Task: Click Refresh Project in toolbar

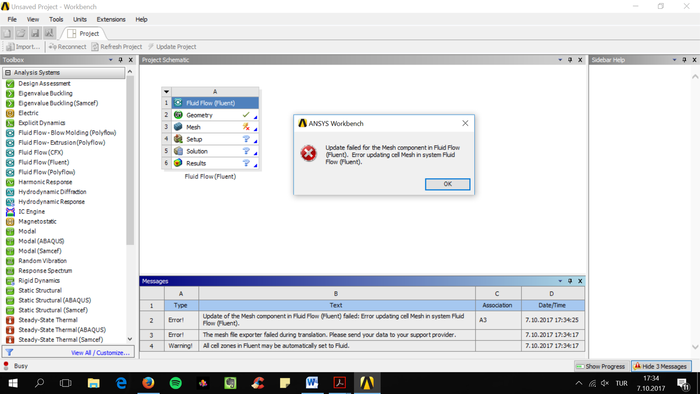Action: click(x=117, y=47)
